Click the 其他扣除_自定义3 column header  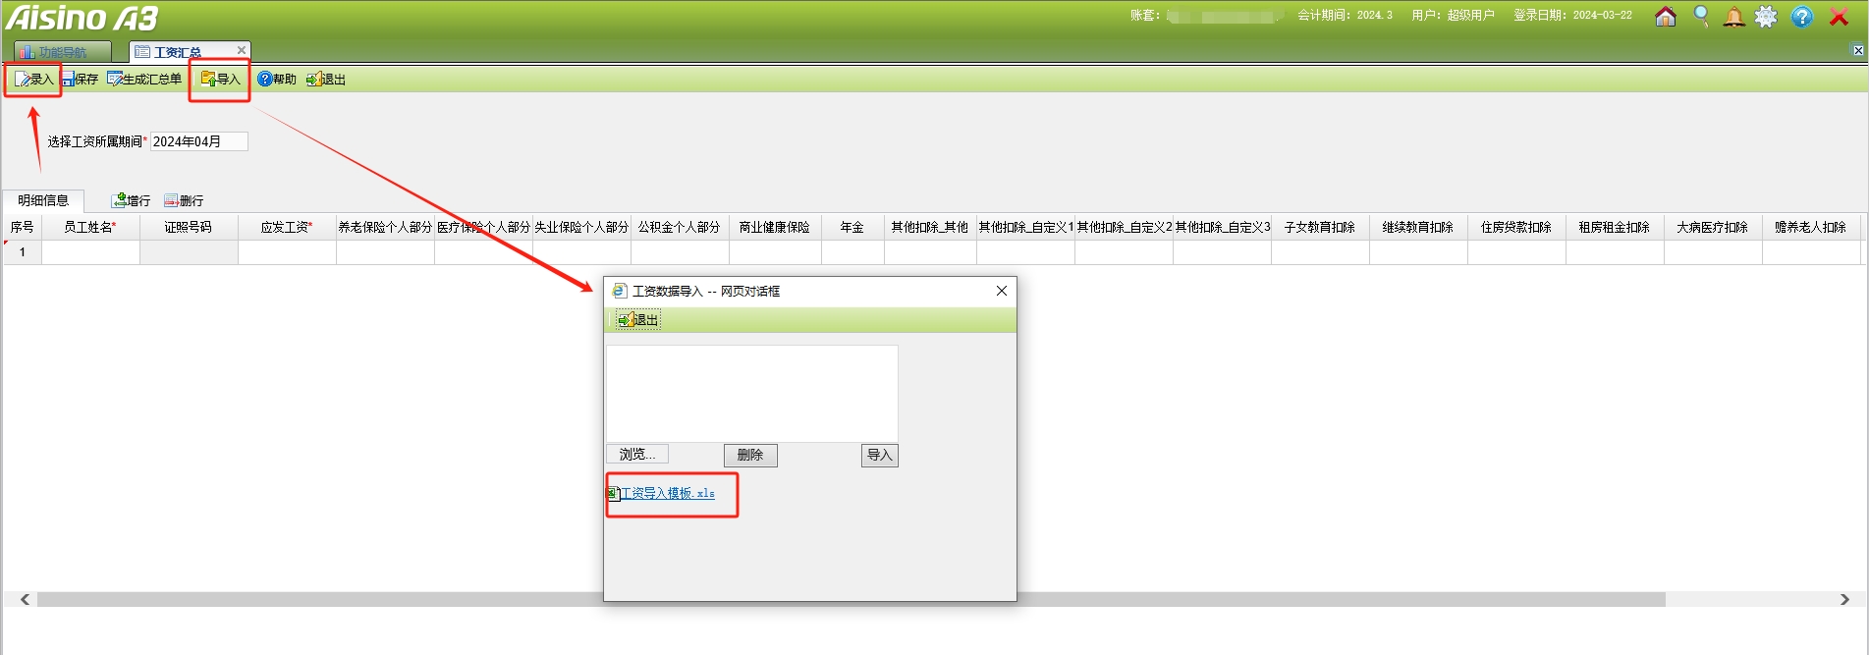pyautogui.click(x=1223, y=227)
